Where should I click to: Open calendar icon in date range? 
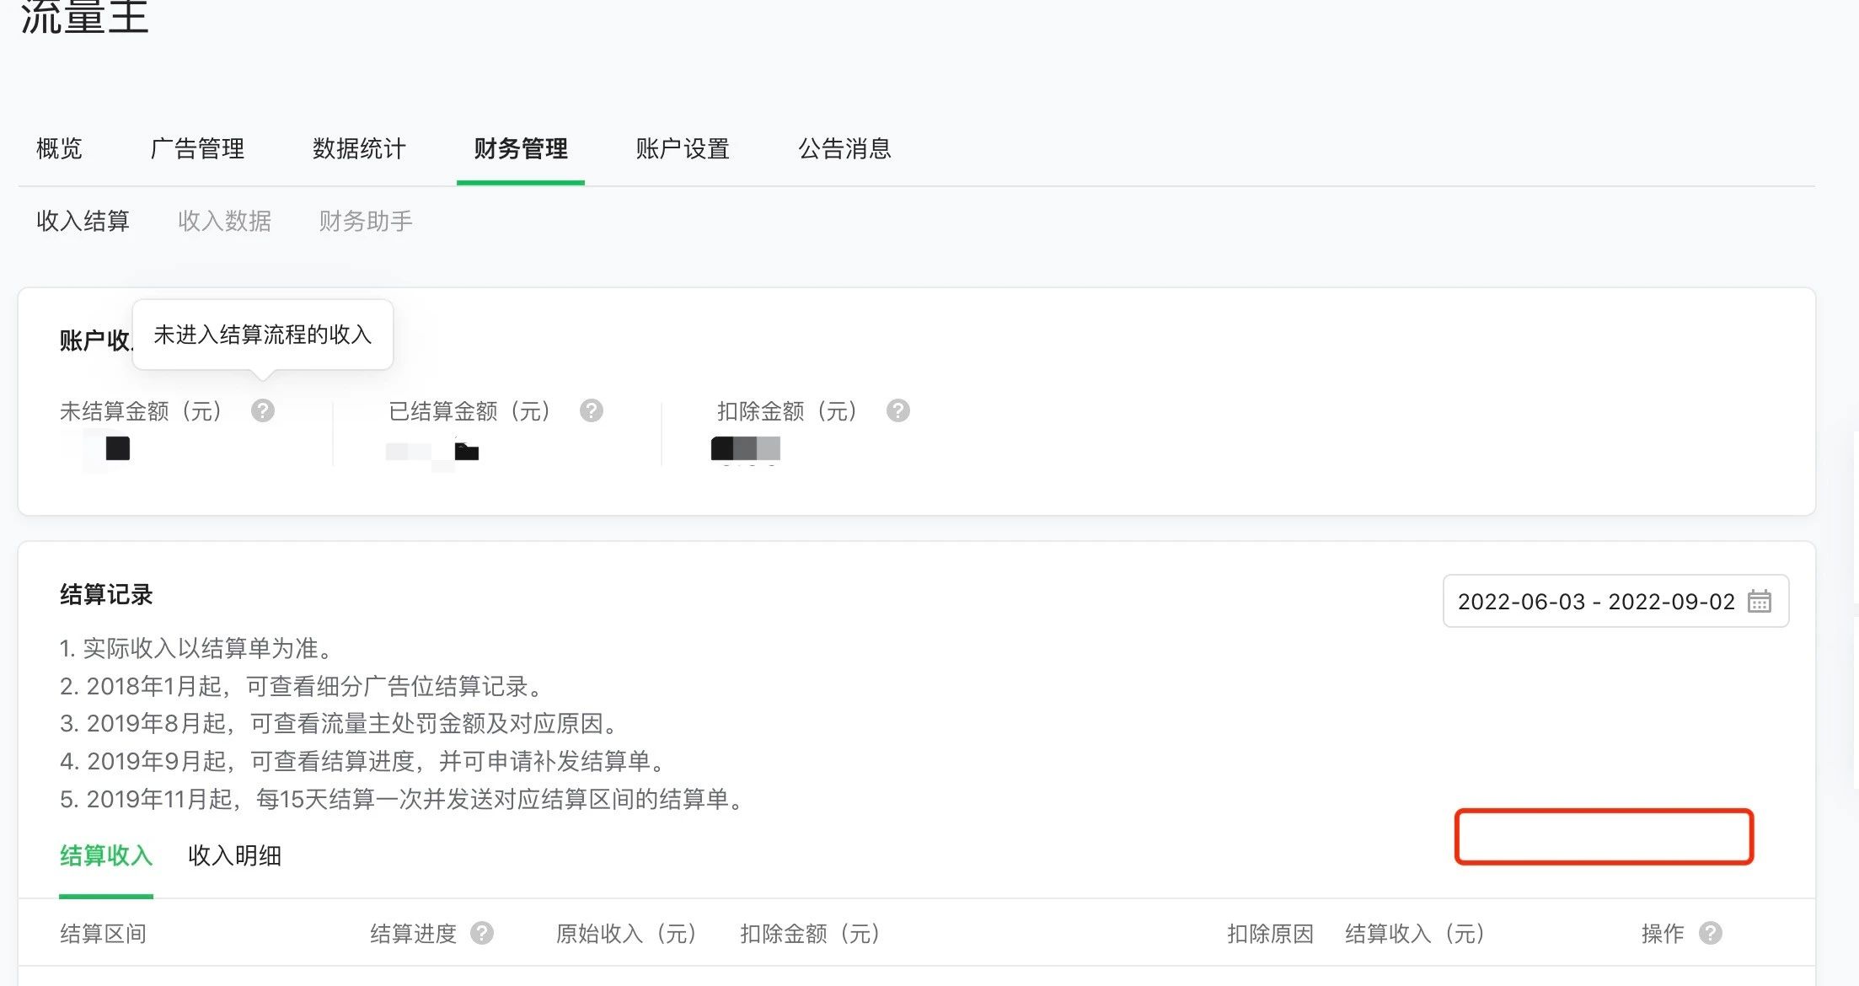[x=1760, y=601]
